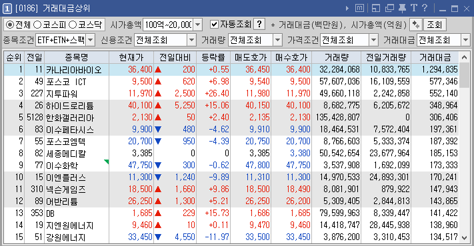Open the 시가총액 range dropdown

click(x=197, y=25)
